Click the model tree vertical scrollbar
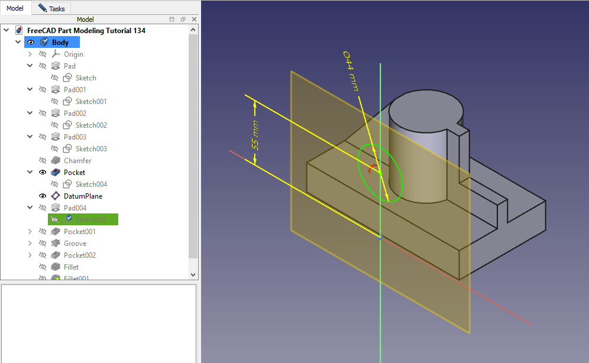Image resolution: width=589 pixels, height=363 pixels. (193, 148)
